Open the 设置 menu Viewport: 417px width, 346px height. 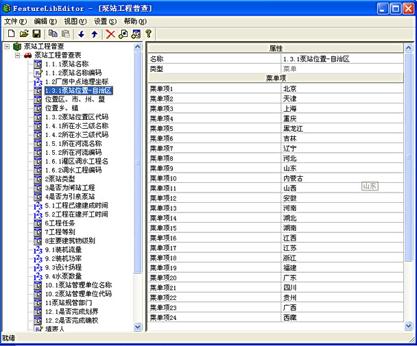105,21
